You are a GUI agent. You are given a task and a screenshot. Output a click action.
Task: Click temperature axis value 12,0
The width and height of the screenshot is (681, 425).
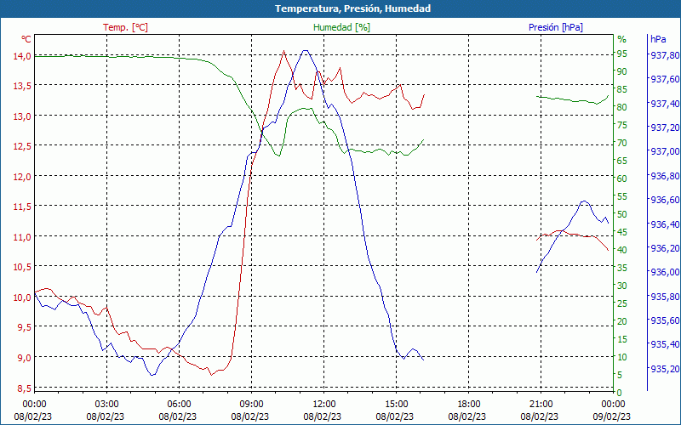pyautogui.click(x=24, y=177)
